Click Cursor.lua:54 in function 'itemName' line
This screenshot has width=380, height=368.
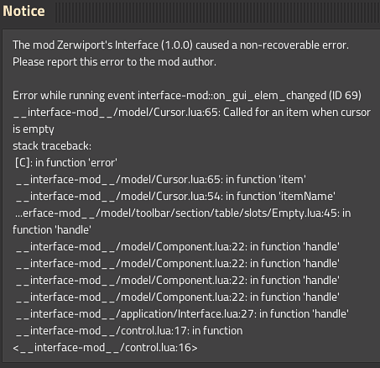point(175,197)
